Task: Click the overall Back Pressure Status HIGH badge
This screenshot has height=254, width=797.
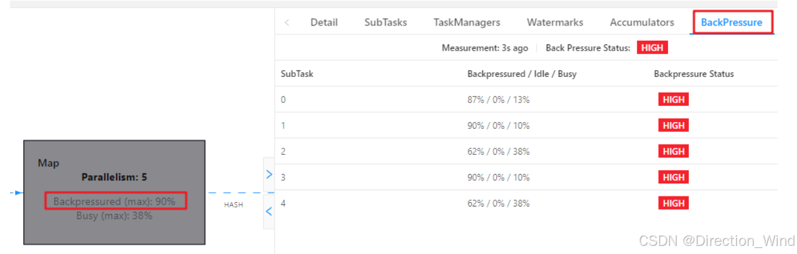Action: pyautogui.click(x=652, y=48)
